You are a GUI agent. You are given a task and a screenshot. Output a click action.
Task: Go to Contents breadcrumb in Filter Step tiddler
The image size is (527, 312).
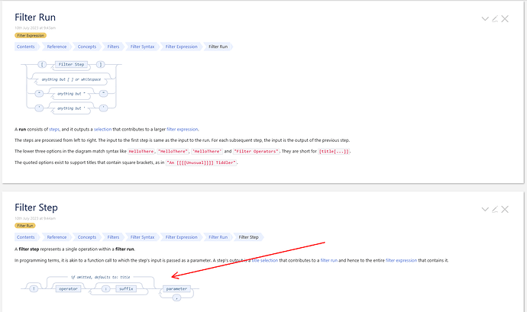tap(26, 237)
